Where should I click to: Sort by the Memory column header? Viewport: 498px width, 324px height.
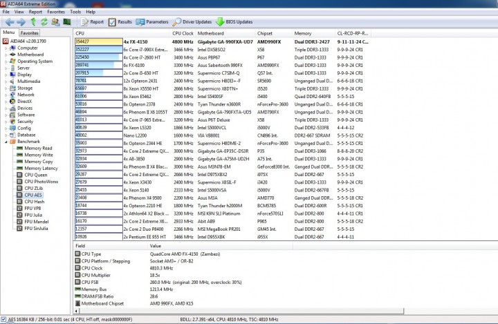pyautogui.click(x=313, y=33)
